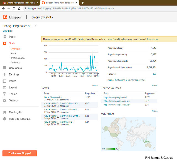Viewport: 177px width, 163px height.
Task: Click the Pageviews yesterday value 2,683
Action: pyautogui.click(x=153, y=55)
